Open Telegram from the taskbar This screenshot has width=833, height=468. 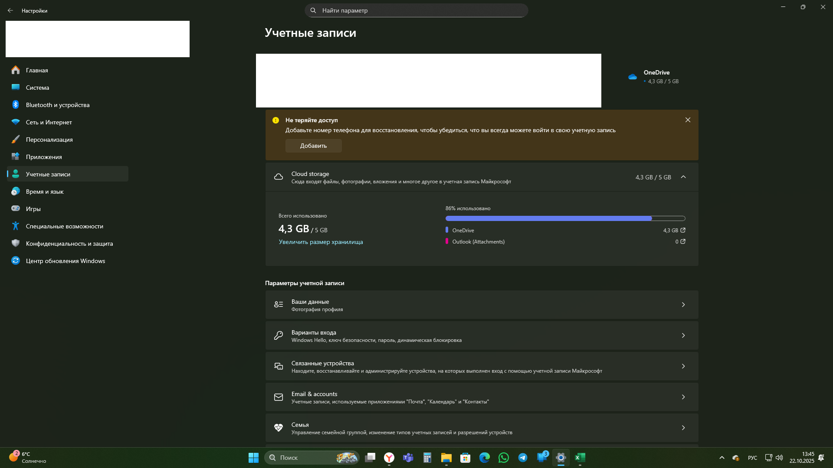pos(523,458)
